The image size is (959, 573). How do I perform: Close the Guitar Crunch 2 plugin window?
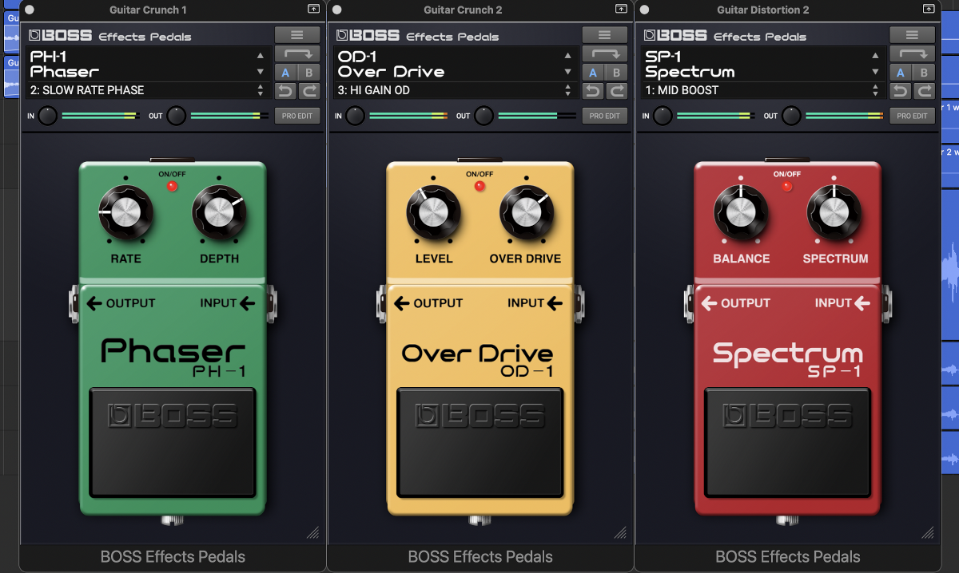pos(336,10)
